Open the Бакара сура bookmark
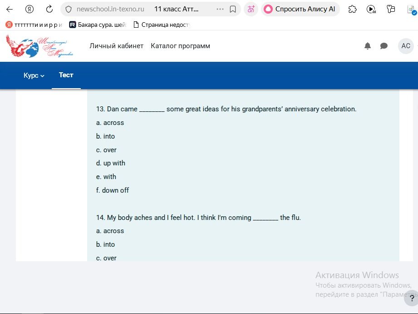Viewport: 418px width, 314px height. click(x=98, y=25)
